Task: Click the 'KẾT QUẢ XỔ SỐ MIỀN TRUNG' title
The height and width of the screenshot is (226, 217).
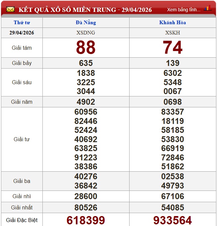Action: [68, 10]
